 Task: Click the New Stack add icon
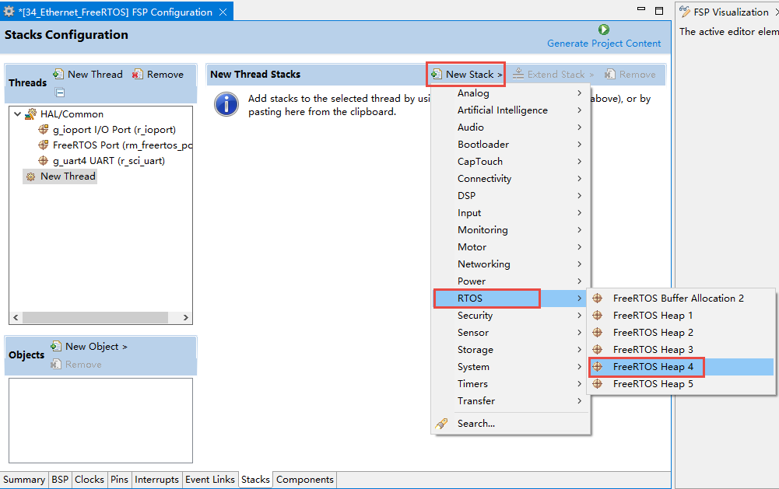[x=437, y=75]
